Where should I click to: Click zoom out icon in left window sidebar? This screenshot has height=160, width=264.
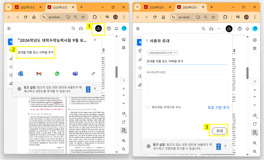coord(124,149)
